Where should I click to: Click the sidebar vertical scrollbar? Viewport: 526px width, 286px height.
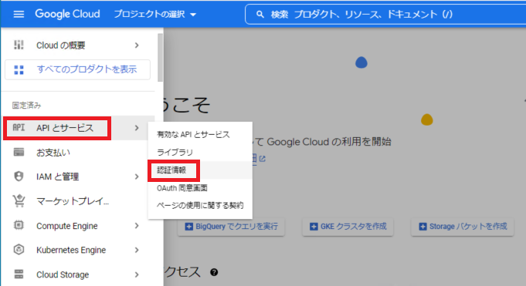pos(160,57)
